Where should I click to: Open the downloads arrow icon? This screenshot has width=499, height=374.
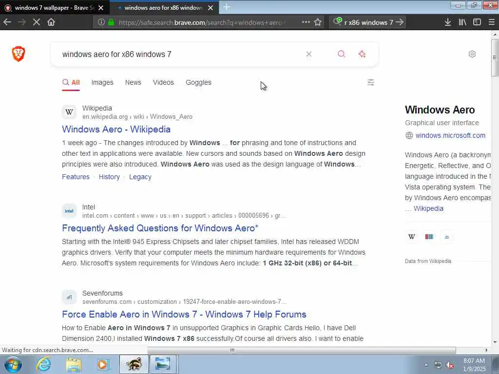[x=448, y=22]
